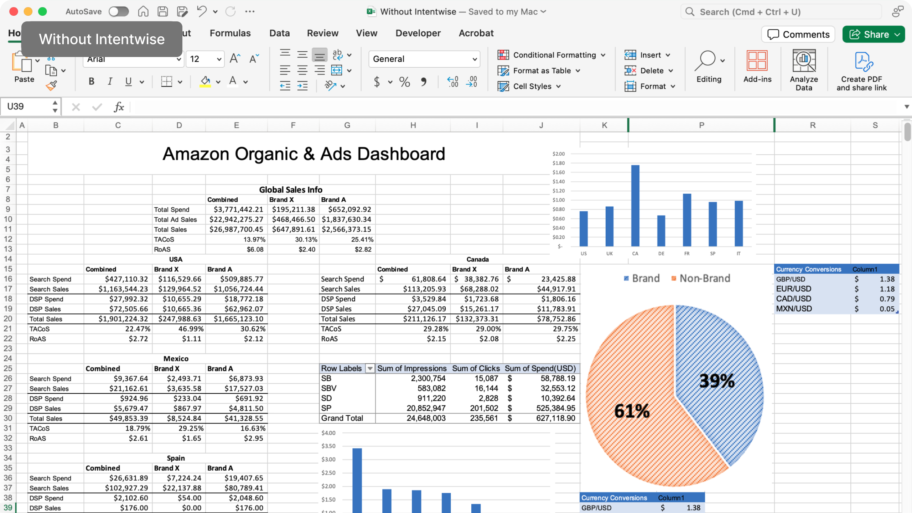Open the Editing button menu
This screenshot has width=912, height=513.
(709, 67)
